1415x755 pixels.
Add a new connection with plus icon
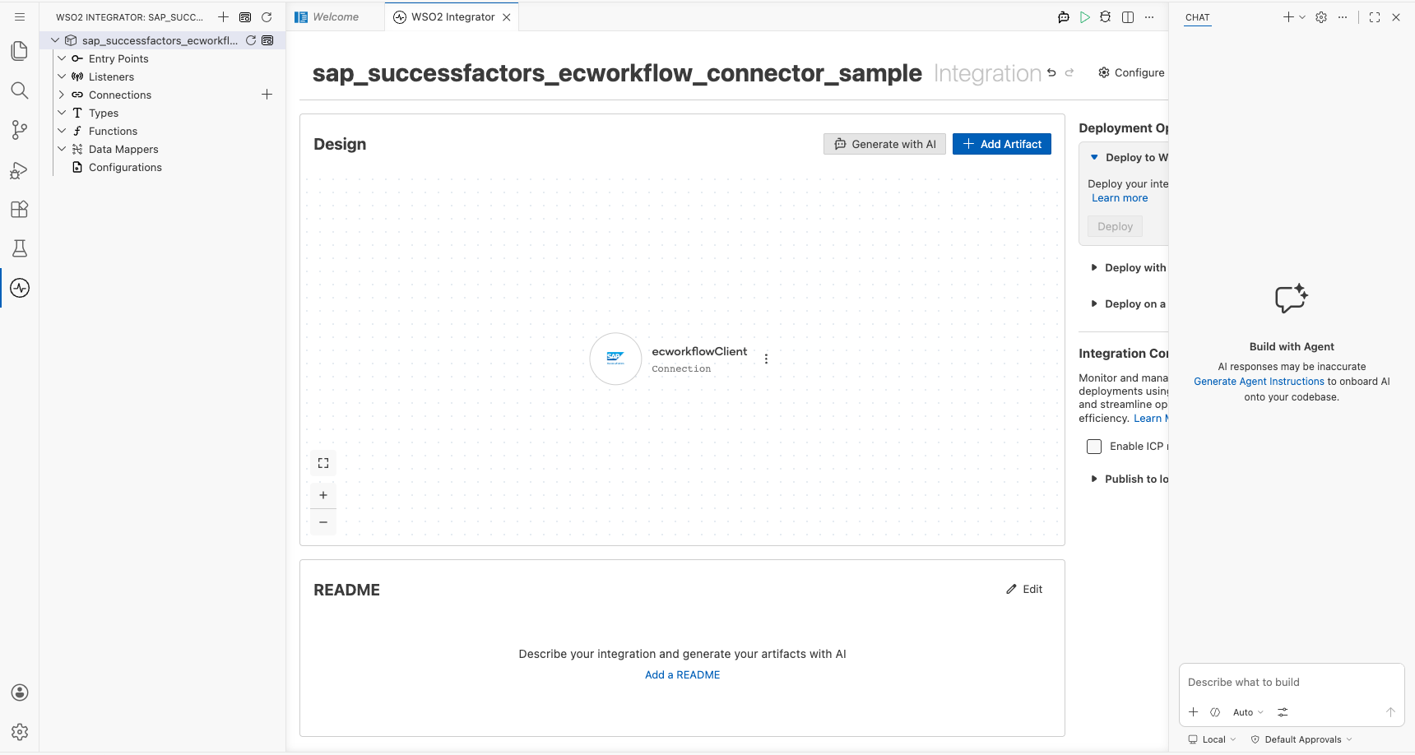[267, 95]
